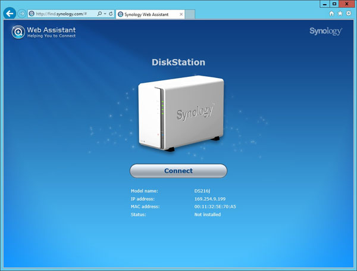Image resolution: width=357 pixels, height=271 pixels.
Task: Click the Model name label
Action: click(x=145, y=191)
